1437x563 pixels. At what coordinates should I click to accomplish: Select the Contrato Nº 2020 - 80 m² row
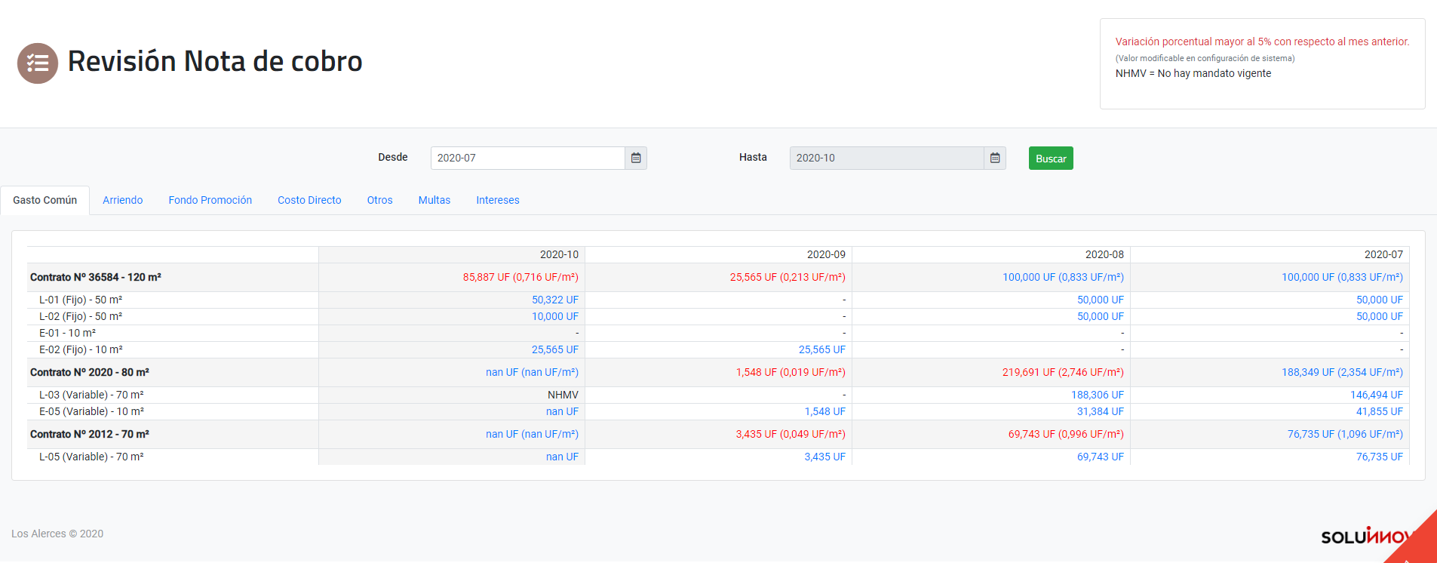coord(90,372)
